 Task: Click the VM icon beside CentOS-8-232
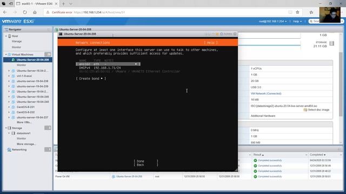13,112
